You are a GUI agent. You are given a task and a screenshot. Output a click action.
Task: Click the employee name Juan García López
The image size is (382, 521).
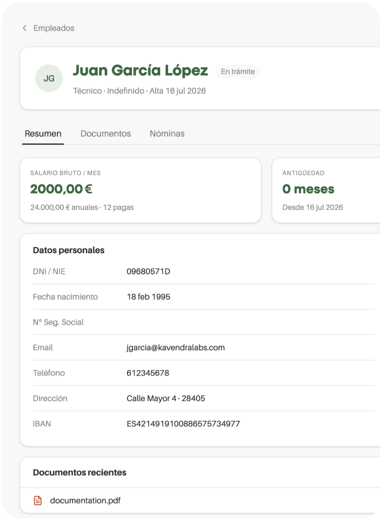coord(140,70)
